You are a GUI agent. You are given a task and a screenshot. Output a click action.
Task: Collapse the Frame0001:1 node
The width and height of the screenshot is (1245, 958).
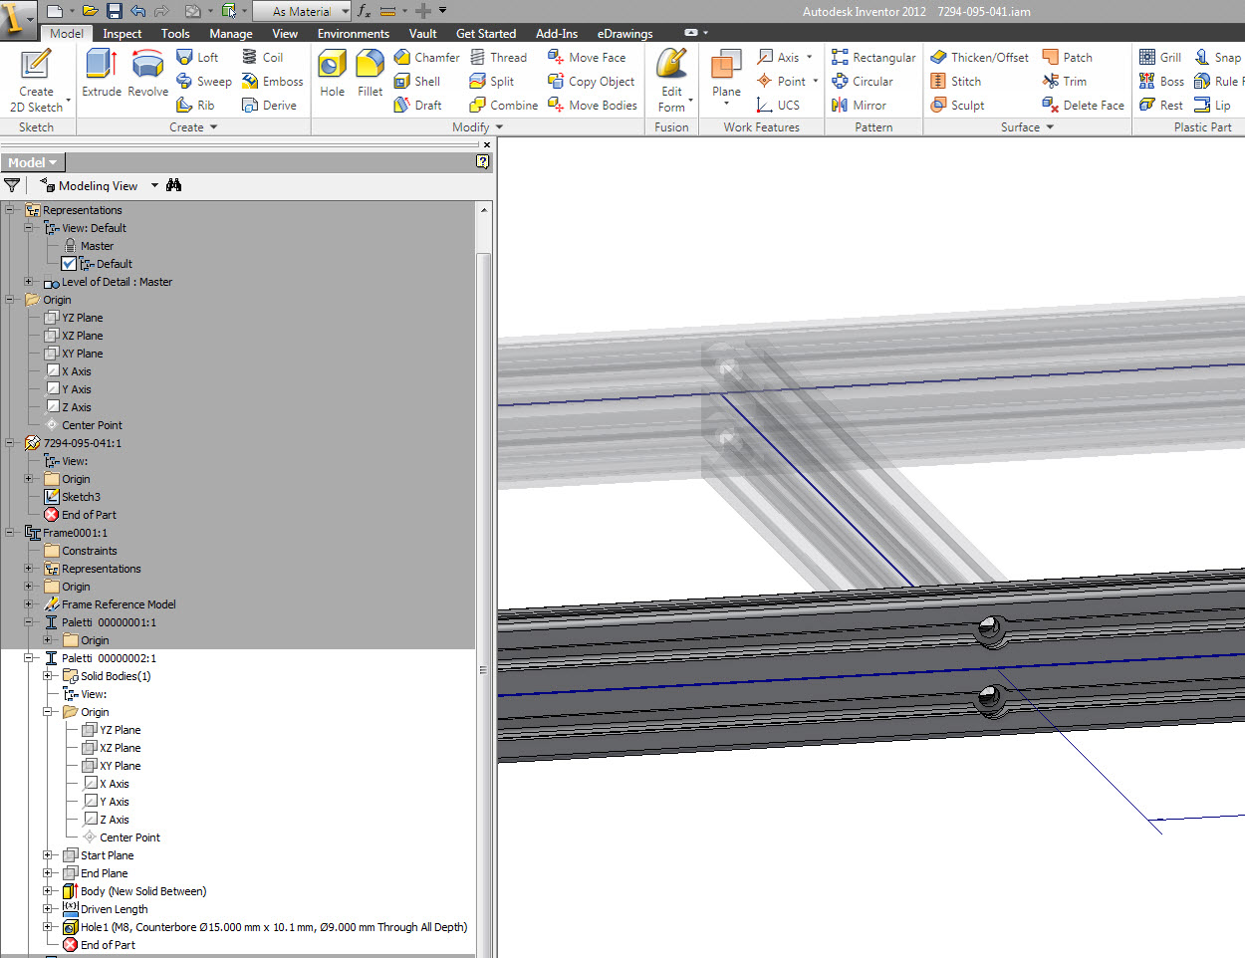click(10, 533)
